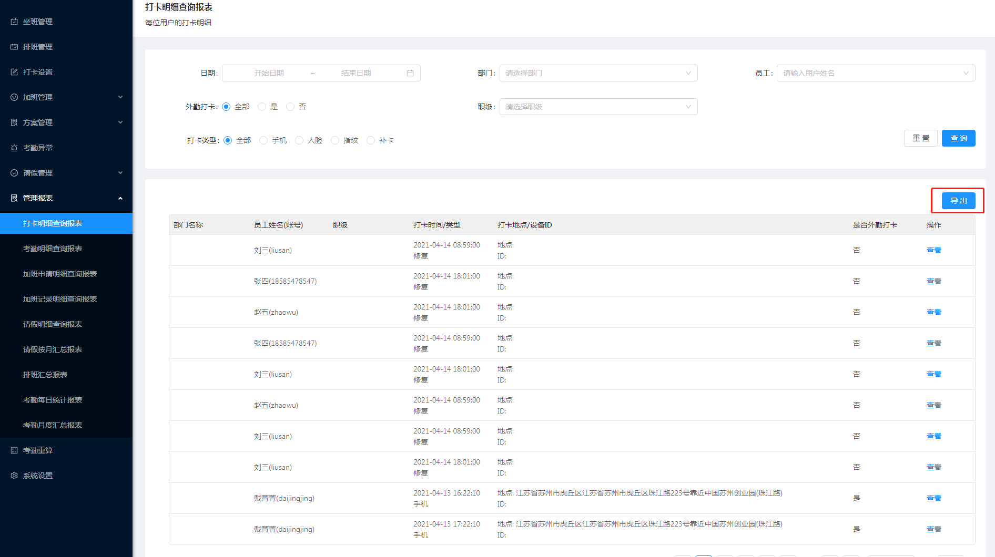995x557 pixels.
Task: Open 请假明细查询报表 menu item
Action: tap(66, 324)
